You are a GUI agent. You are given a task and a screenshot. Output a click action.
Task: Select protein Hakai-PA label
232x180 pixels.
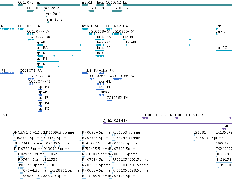click(x=106, y=71)
